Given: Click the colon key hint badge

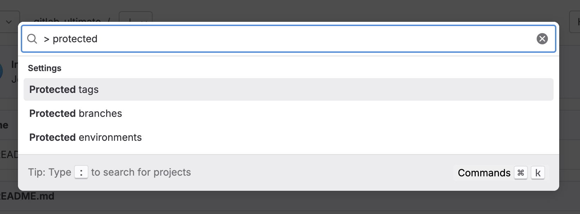Looking at the screenshot, I should 81,172.
